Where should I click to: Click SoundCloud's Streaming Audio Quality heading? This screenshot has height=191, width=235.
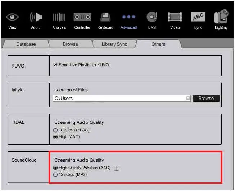(79, 160)
